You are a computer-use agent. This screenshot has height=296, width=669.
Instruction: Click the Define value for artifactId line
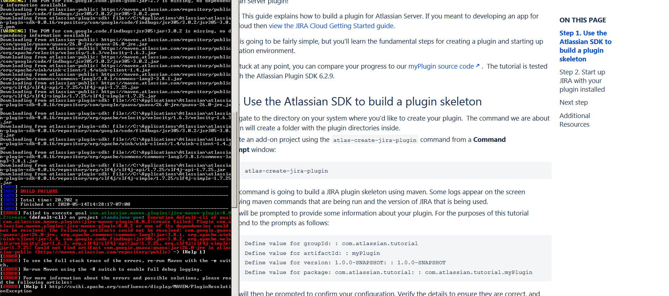pos(312,253)
